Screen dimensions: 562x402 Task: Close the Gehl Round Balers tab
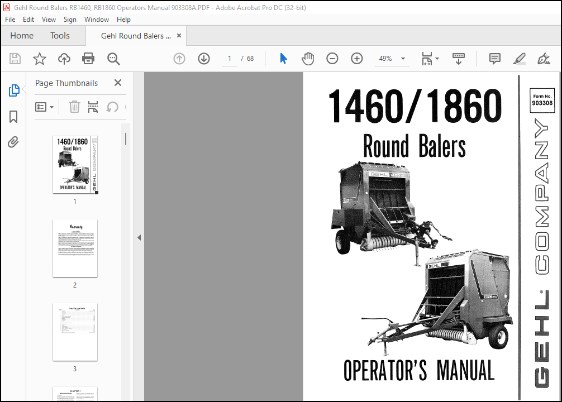tap(179, 36)
